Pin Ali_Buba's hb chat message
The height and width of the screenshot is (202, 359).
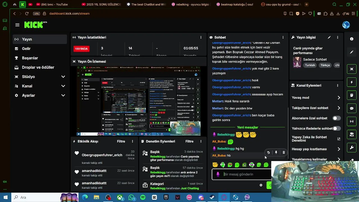click(276, 152)
